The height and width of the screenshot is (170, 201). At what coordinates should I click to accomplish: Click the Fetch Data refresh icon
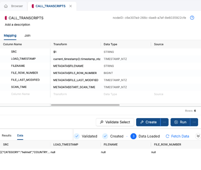point(168,136)
